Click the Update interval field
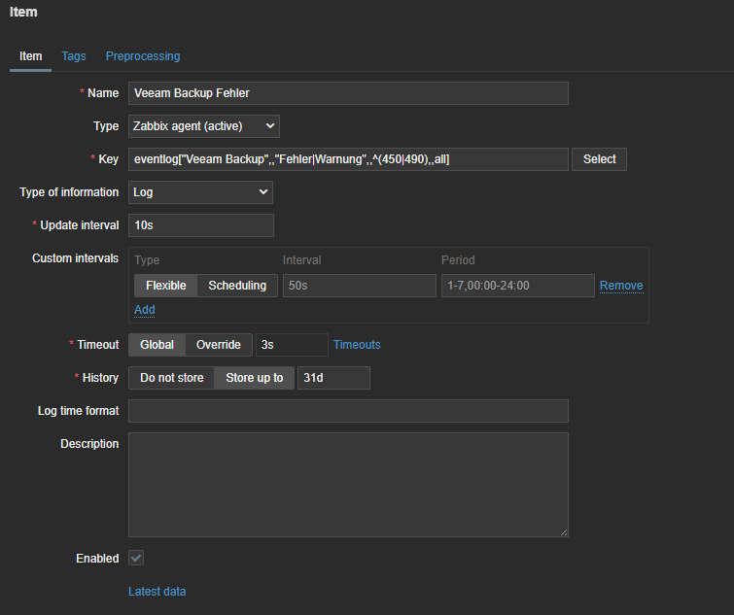Screen dimensions: 734x615 point(200,225)
